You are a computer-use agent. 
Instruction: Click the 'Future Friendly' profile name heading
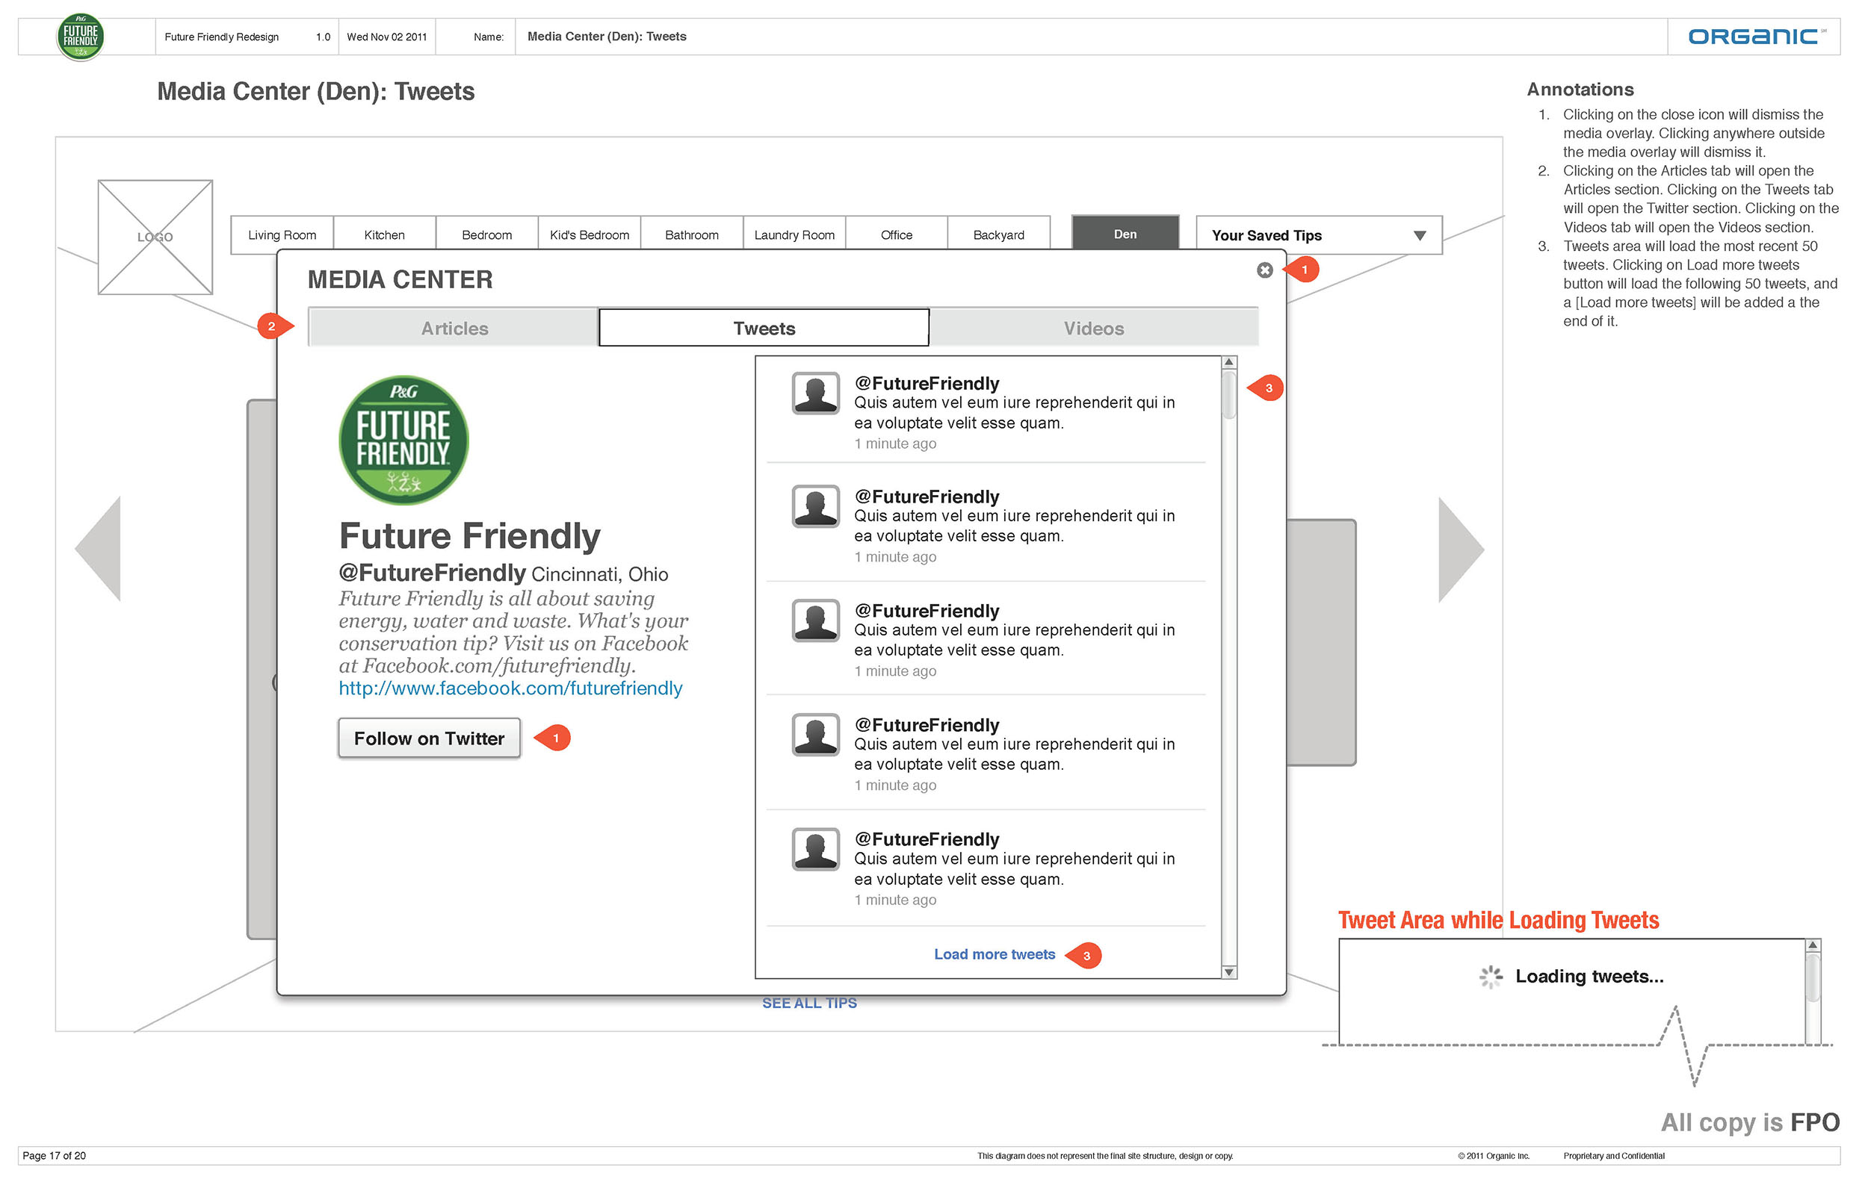click(x=469, y=536)
